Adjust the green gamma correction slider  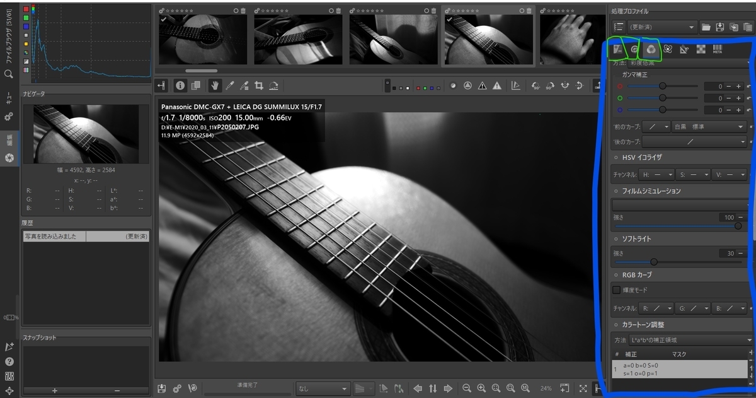click(663, 98)
